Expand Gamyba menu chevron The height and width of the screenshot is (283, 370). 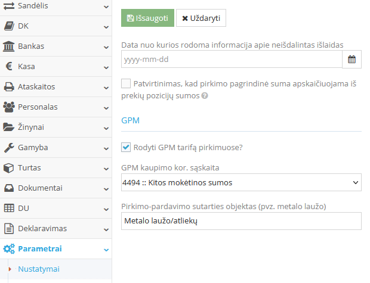106,149
